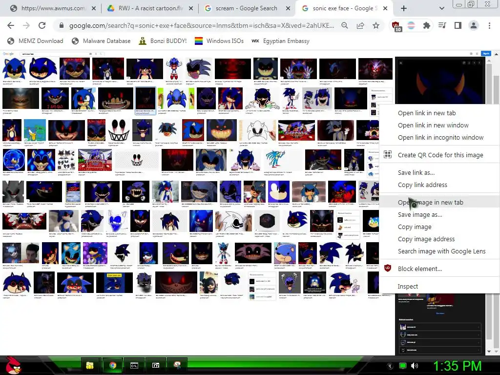500x375 pixels.
Task: Click the trans flag extension icon
Action: (411, 25)
